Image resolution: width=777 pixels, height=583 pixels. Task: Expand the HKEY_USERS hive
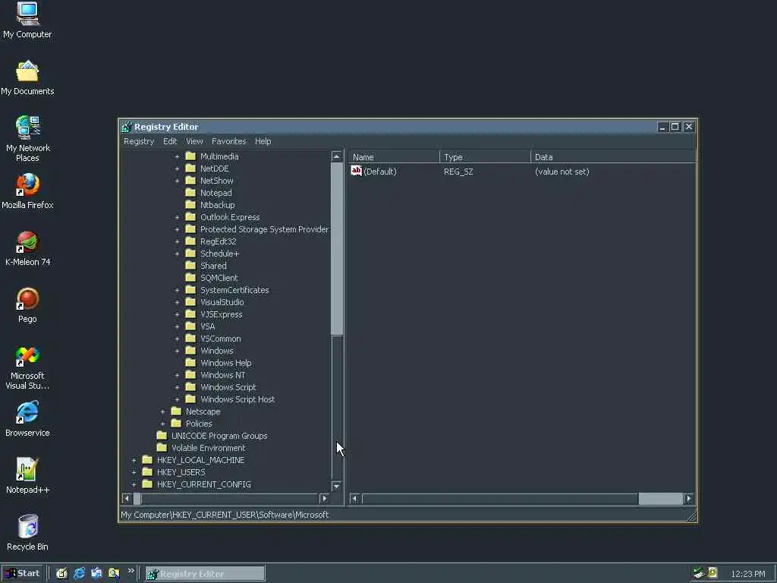pyautogui.click(x=134, y=472)
